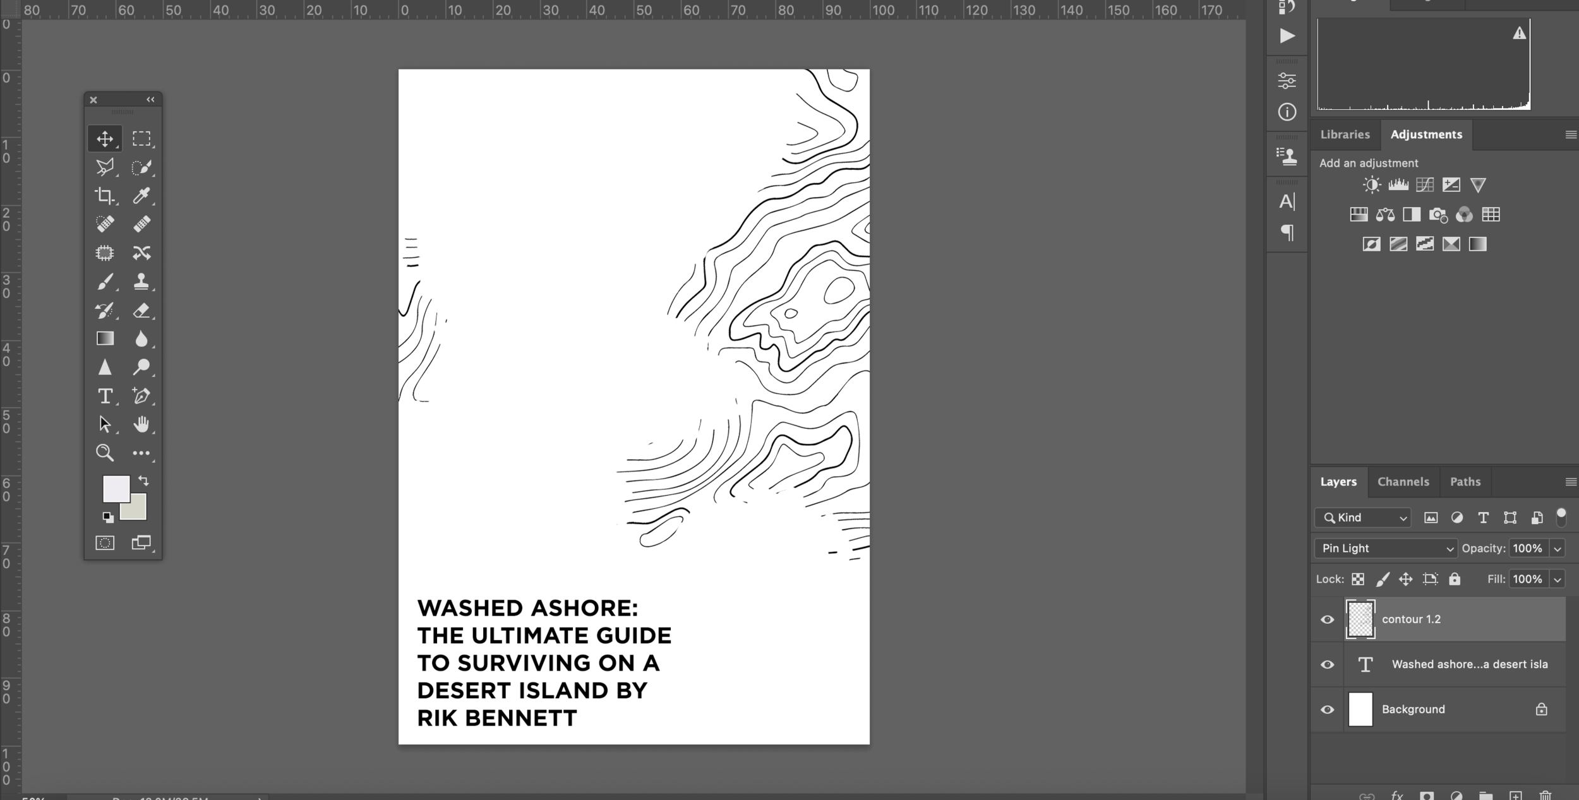Hide the Background layer
Viewport: 1579px width, 800px height.
click(1327, 710)
